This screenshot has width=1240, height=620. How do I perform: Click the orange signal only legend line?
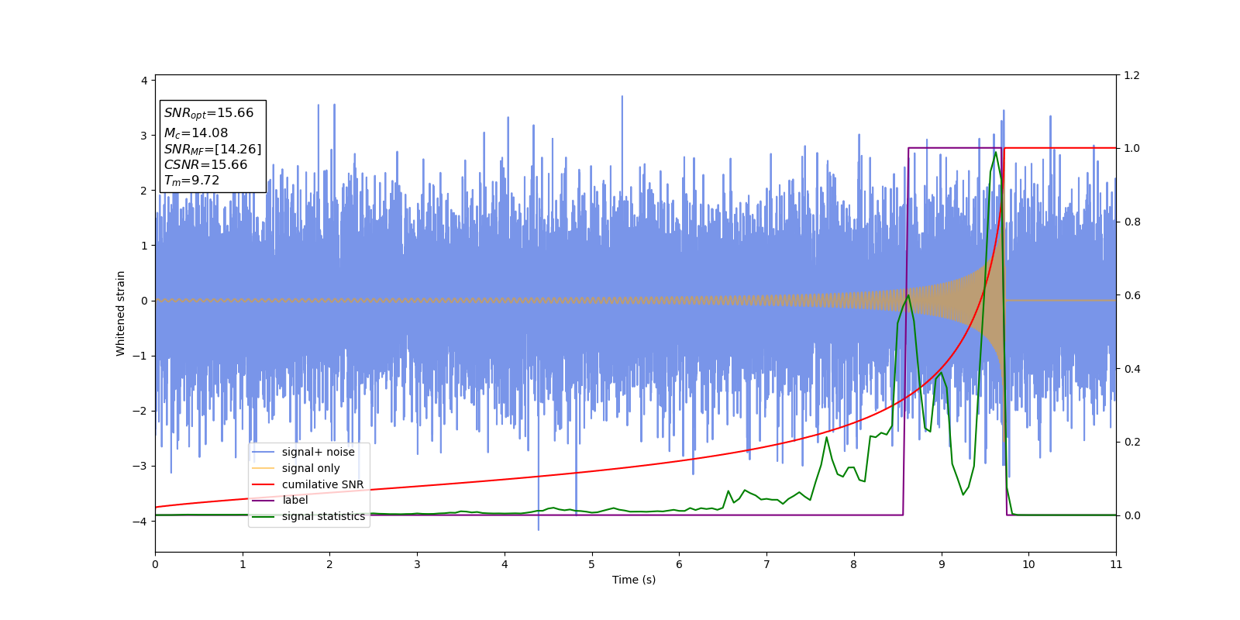click(263, 468)
